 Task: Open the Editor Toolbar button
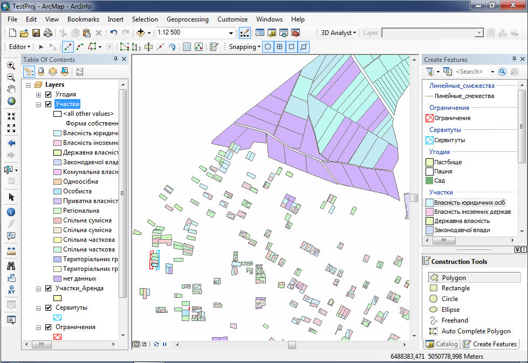pyautogui.click(x=244, y=33)
